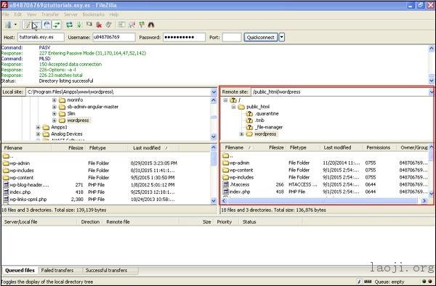The height and width of the screenshot is (286, 436).
Task: Click the process queue green arrow icon
Action: 79,25
